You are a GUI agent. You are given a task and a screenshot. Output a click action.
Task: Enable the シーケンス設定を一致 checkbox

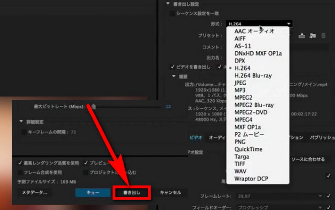coord(172,13)
